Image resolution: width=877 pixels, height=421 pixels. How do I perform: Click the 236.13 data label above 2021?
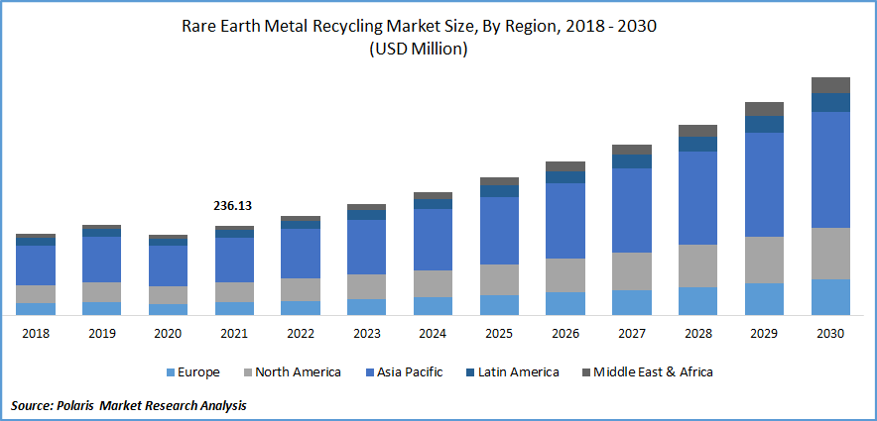pos(233,206)
